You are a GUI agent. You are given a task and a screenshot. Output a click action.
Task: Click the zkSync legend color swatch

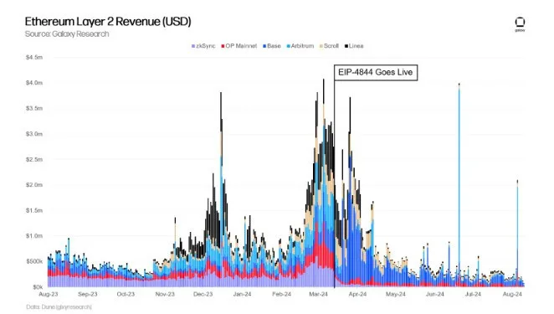coord(193,46)
